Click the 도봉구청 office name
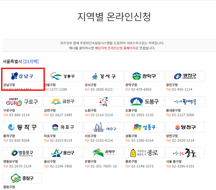This screenshot has width=216, height=190. [x=131, y=110]
